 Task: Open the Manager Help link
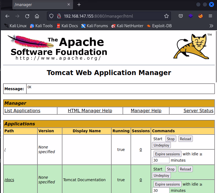(x=146, y=111)
